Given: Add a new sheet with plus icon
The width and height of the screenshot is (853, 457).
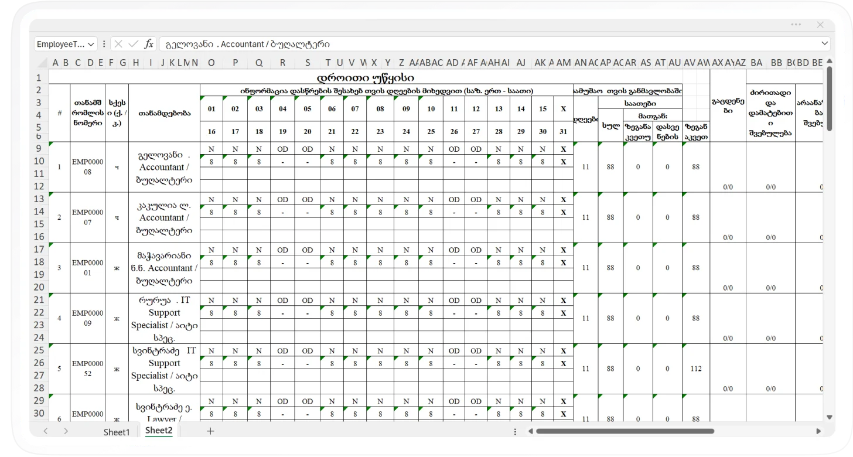Looking at the screenshot, I should pyautogui.click(x=210, y=431).
